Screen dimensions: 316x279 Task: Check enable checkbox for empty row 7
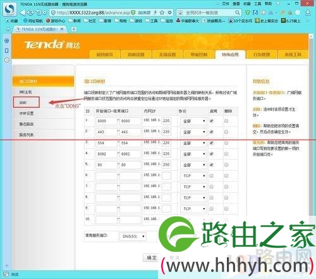click(x=212, y=187)
